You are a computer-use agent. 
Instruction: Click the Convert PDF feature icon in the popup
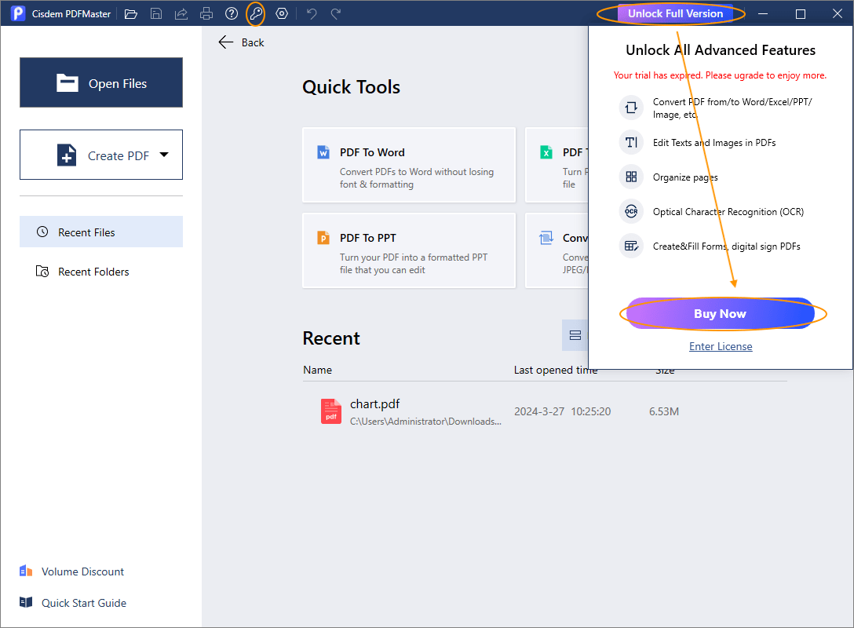pyautogui.click(x=631, y=108)
